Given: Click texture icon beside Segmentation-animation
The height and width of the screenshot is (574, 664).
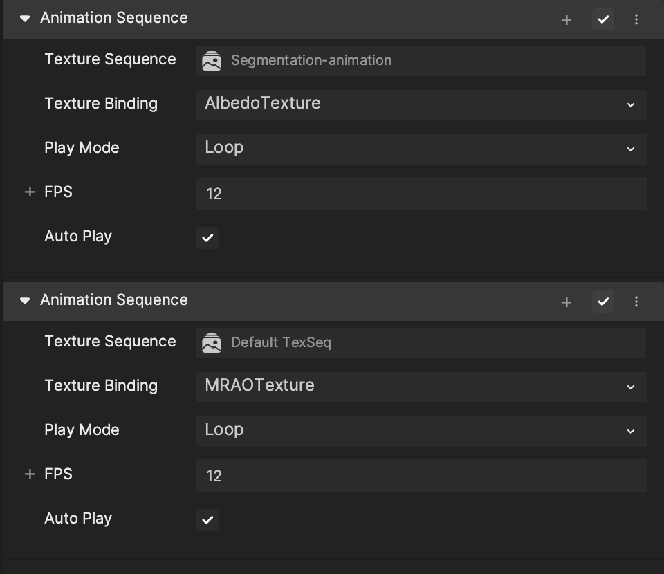Looking at the screenshot, I should pyautogui.click(x=212, y=61).
